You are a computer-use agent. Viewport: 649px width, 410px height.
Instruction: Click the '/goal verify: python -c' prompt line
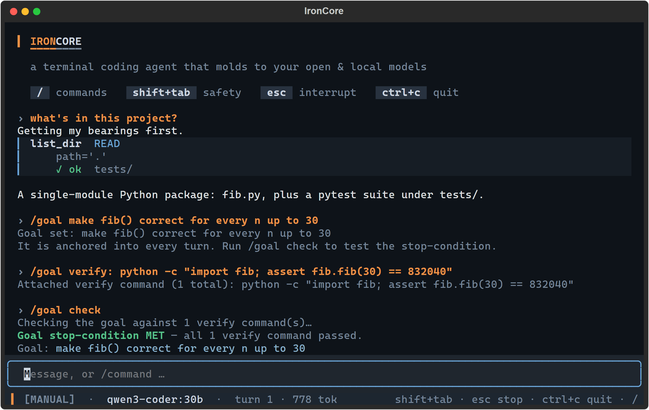[241, 271]
